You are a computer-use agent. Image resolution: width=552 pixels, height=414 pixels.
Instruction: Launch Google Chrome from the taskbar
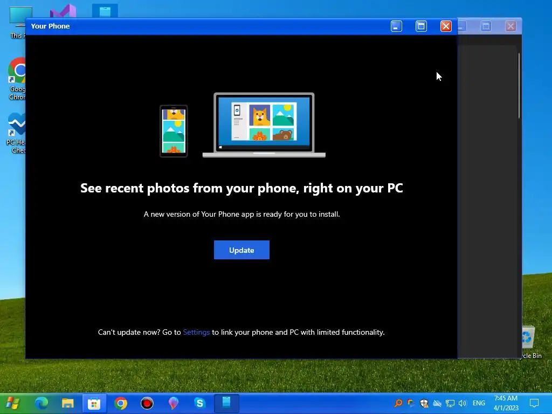[121, 403]
